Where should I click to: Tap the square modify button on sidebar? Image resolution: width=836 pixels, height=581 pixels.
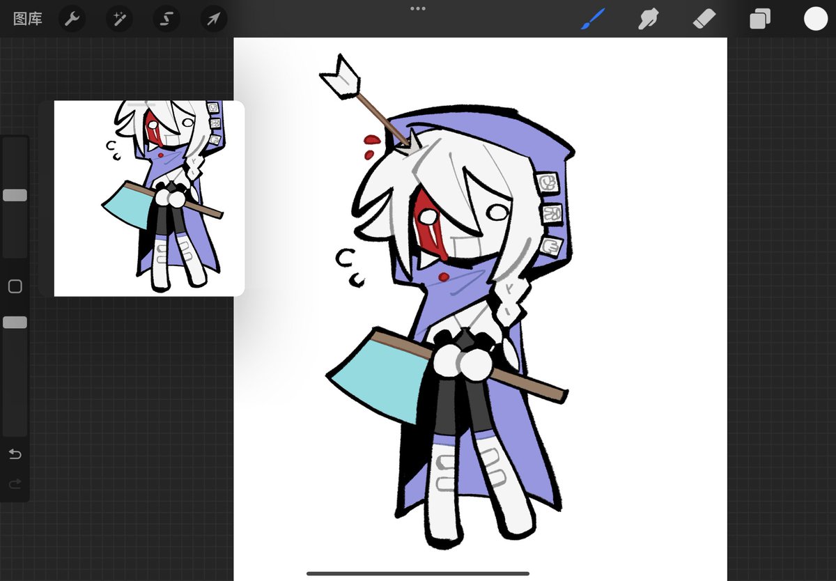coord(15,286)
